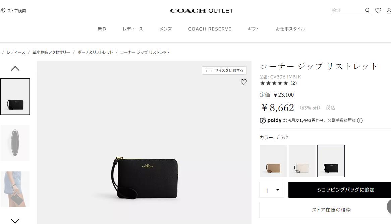The image size is (391, 224).
Task: Open the quantity dropdown
Action: coord(272,190)
